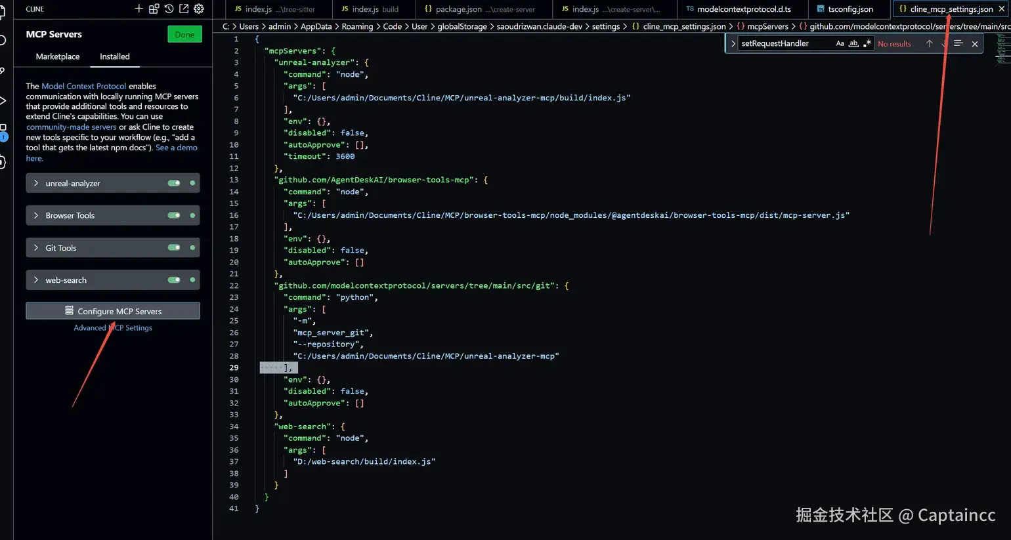Toggle Find in Selection icon
The width and height of the screenshot is (1011, 540).
pyautogui.click(x=958, y=43)
